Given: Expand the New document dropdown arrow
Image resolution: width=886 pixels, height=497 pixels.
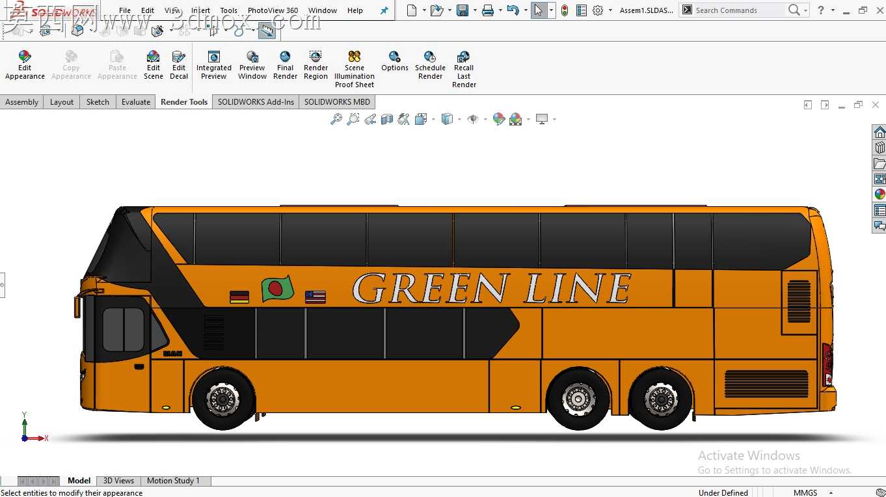Looking at the screenshot, I should 424,10.
